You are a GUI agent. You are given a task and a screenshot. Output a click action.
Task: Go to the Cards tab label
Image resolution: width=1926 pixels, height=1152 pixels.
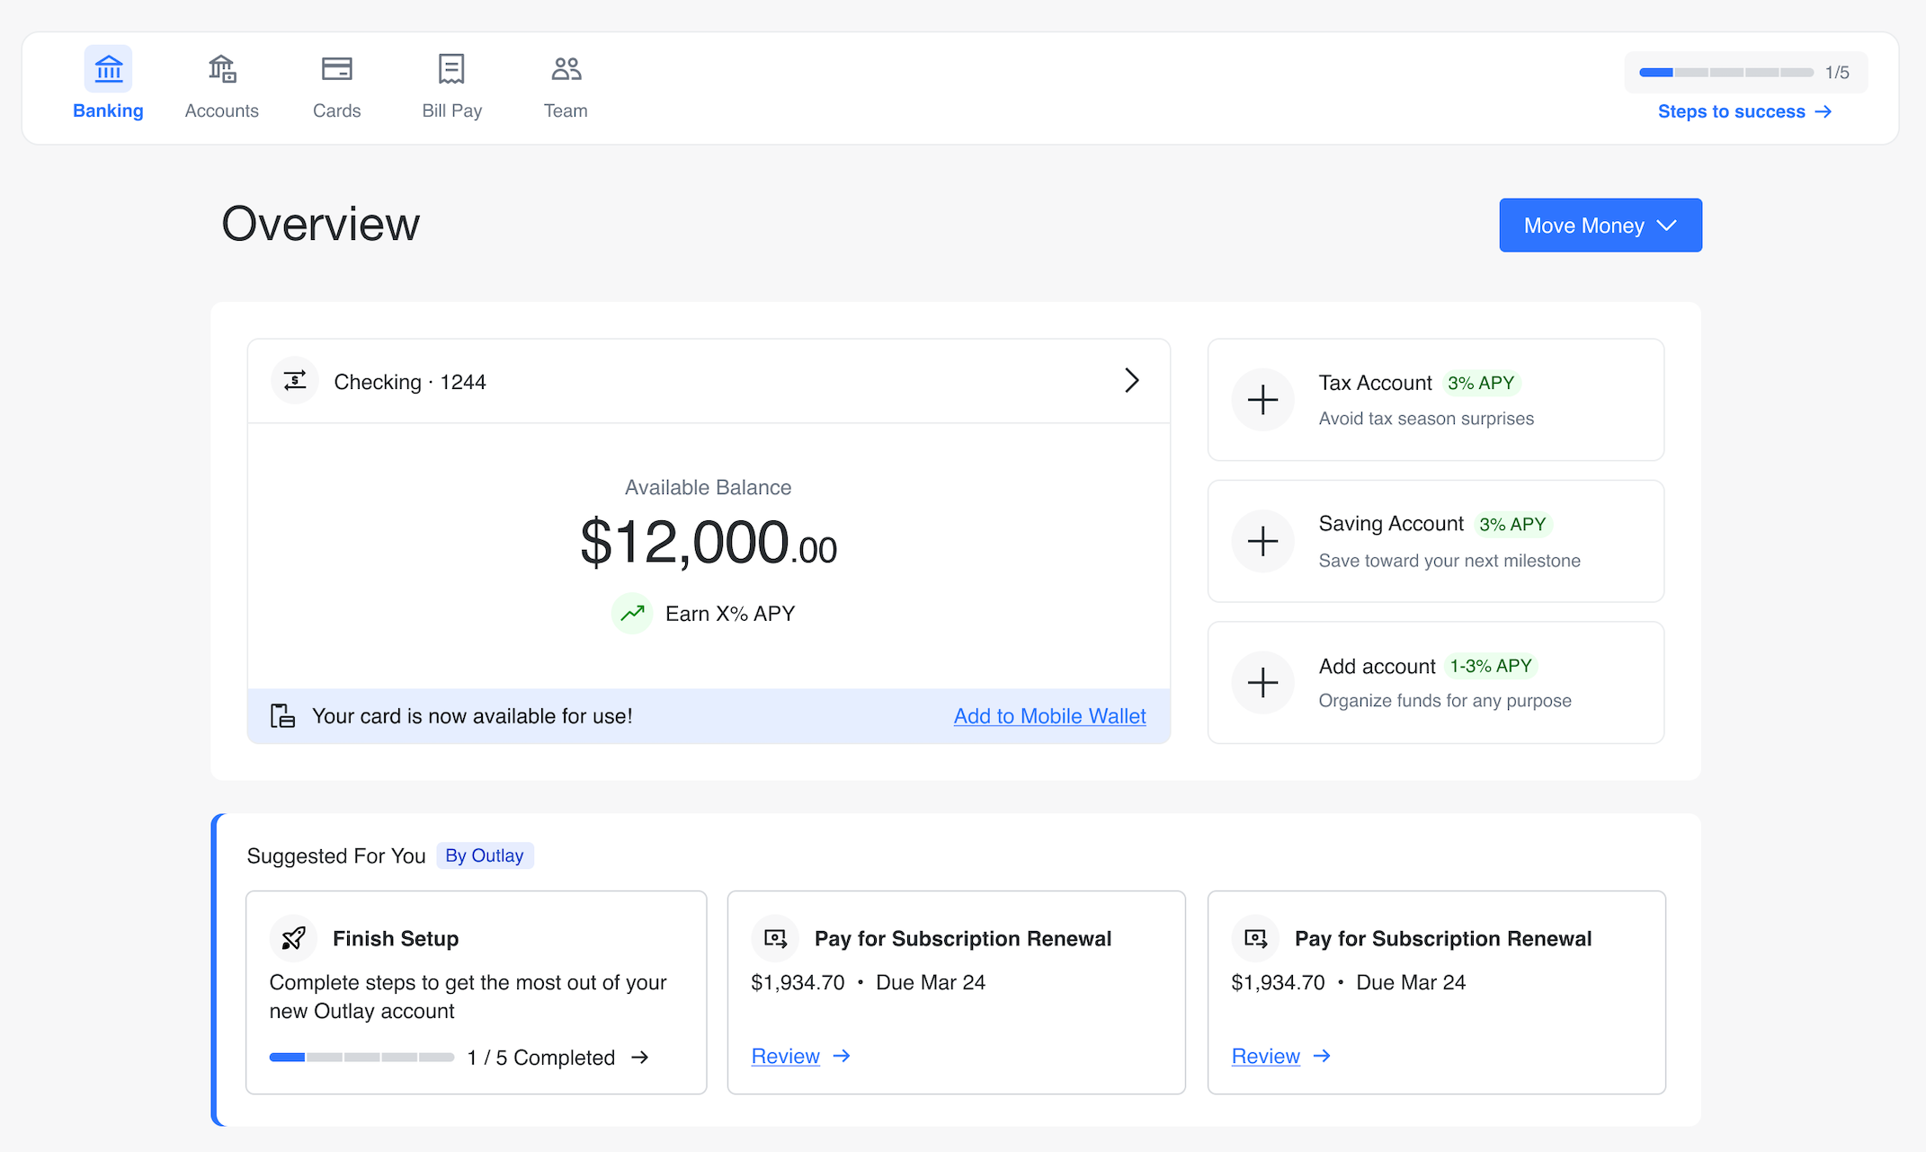coord(336,111)
